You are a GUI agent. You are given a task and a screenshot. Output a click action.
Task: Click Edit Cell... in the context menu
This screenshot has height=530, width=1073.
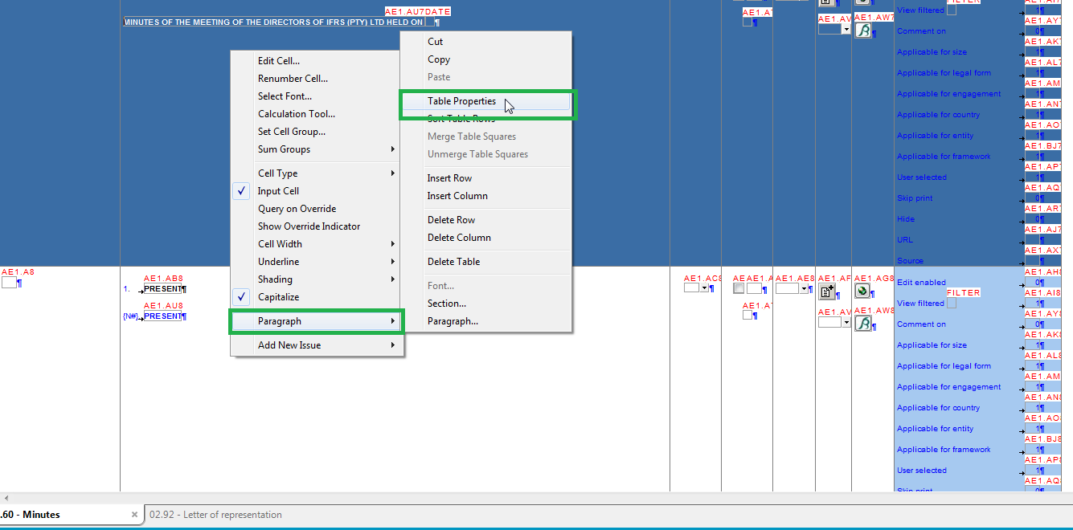click(278, 61)
